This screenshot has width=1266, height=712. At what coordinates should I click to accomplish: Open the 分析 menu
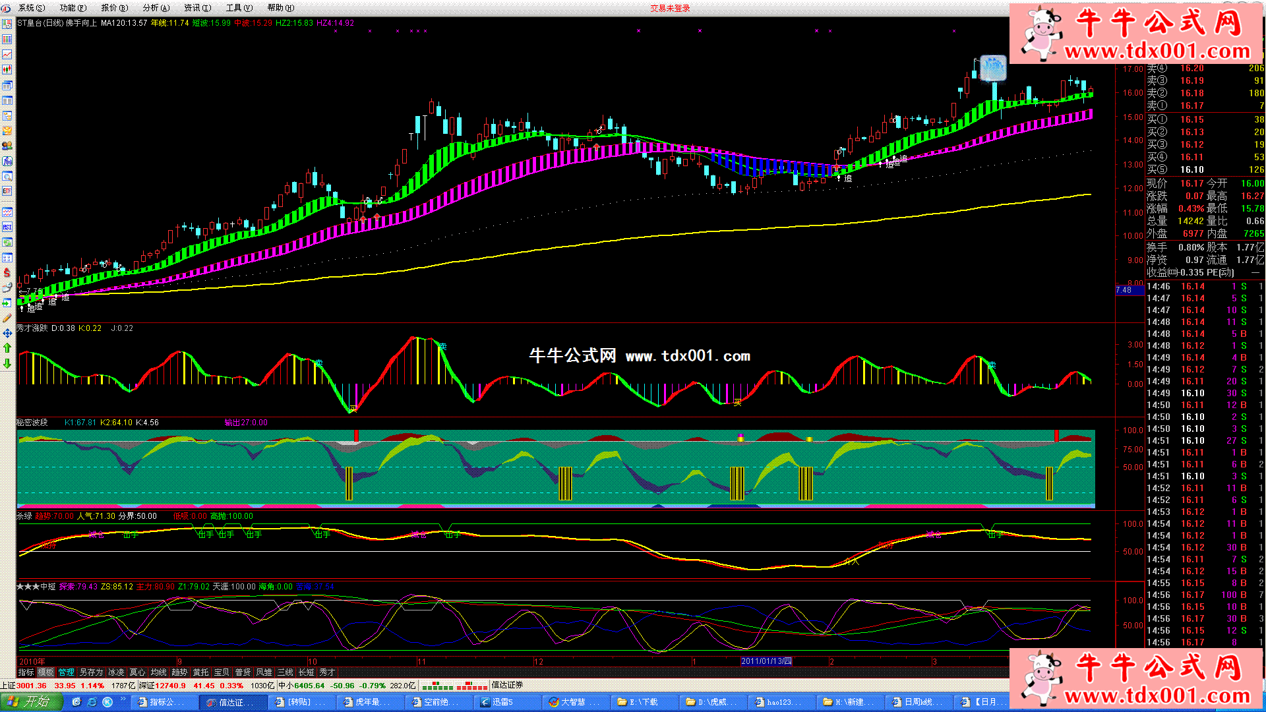[156, 8]
